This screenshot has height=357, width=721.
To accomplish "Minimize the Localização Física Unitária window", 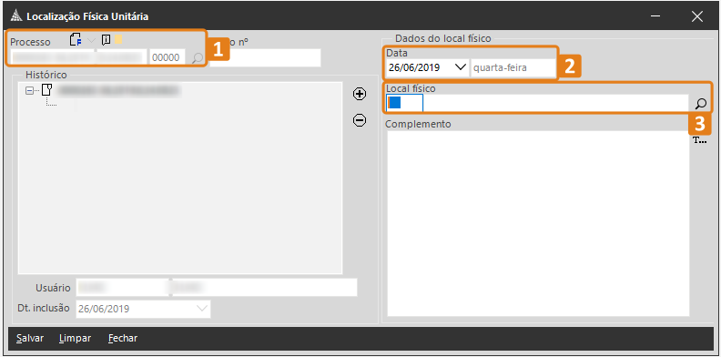I will (x=655, y=16).
